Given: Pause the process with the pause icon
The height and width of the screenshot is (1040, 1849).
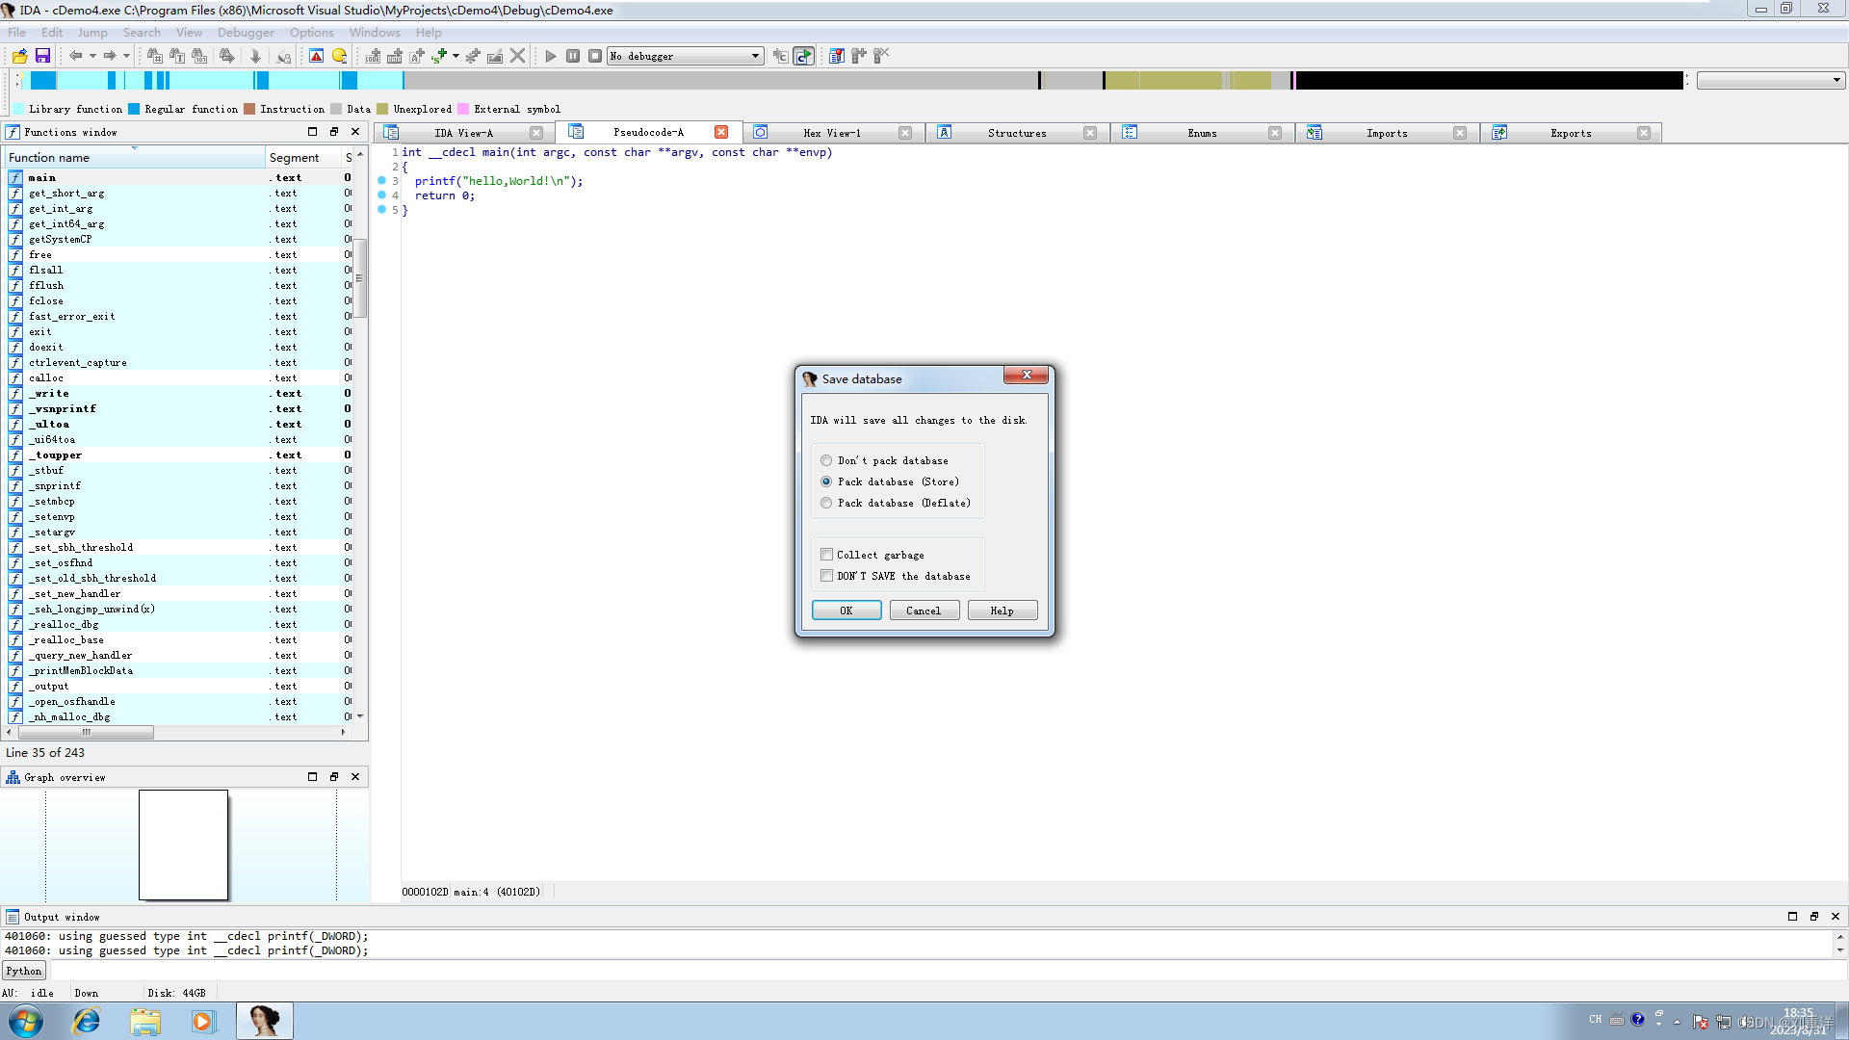Looking at the screenshot, I should (573, 56).
